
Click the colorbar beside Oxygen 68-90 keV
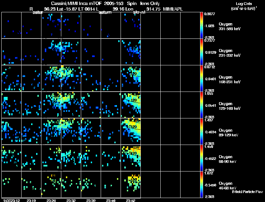(x=201, y=158)
